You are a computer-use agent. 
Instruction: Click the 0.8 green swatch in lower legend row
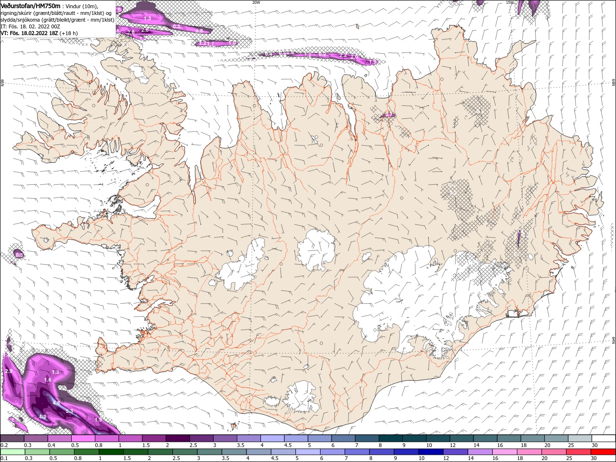point(87,452)
